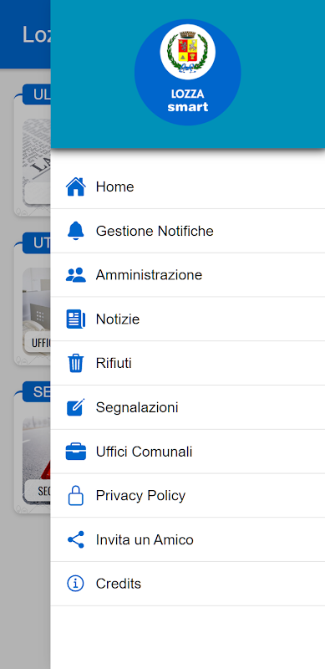Screen dimensions: 325x669
Task: Open the Home menu entry
Action: click(188, 186)
